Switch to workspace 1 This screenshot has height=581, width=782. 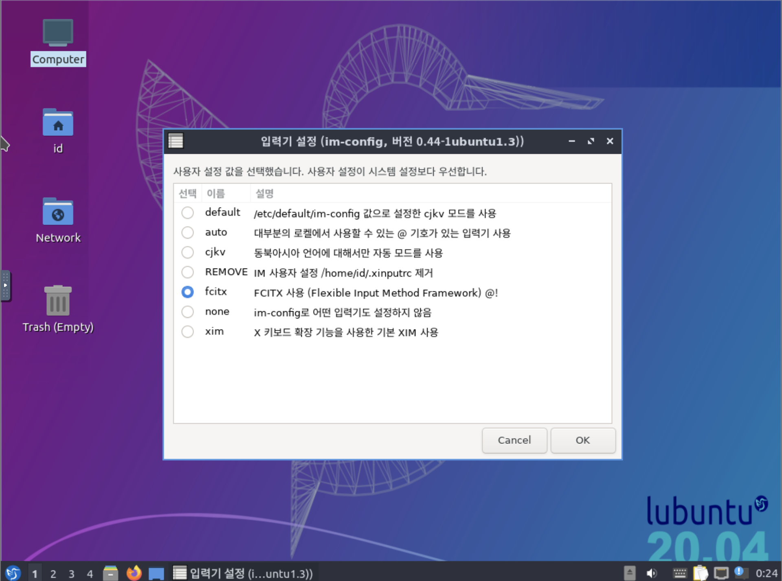tap(35, 573)
